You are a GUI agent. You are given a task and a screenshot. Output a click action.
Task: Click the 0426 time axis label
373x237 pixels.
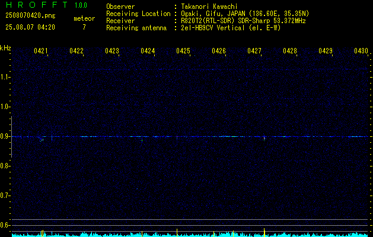(x=219, y=50)
